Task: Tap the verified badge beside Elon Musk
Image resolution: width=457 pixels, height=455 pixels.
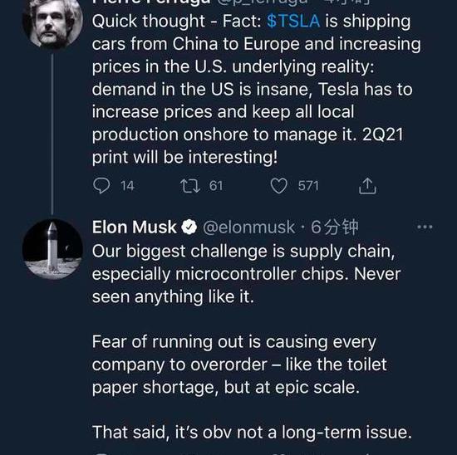Action: [189, 227]
